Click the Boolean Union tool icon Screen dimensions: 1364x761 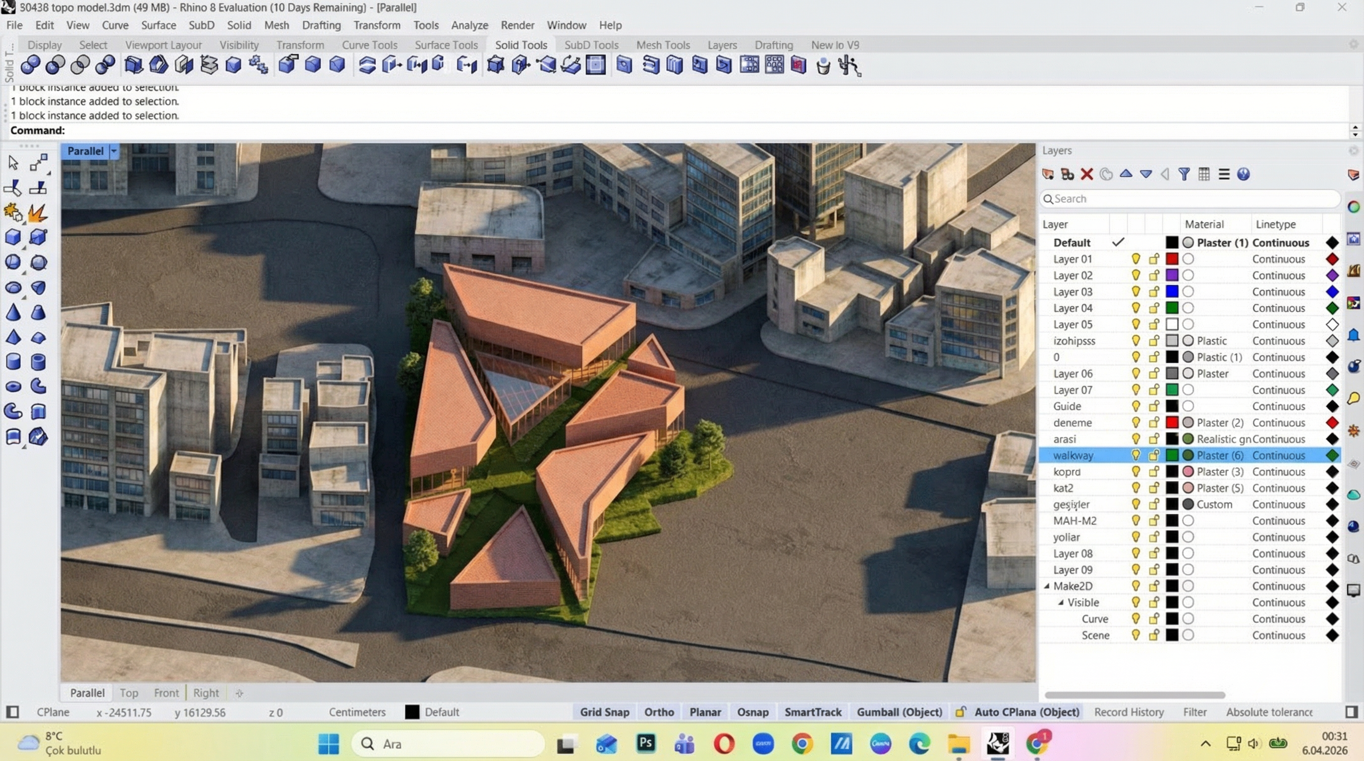tap(30, 65)
